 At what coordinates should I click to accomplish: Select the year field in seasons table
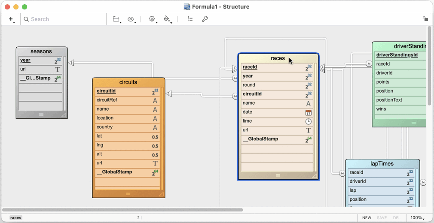tap(41, 60)
